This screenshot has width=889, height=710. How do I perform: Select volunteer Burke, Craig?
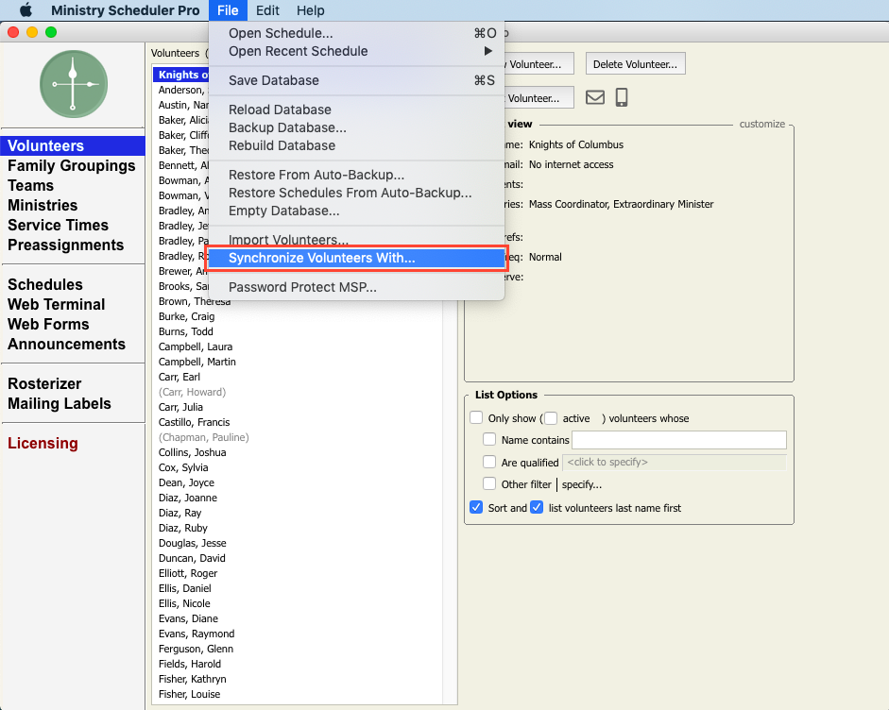pos(186,316)
